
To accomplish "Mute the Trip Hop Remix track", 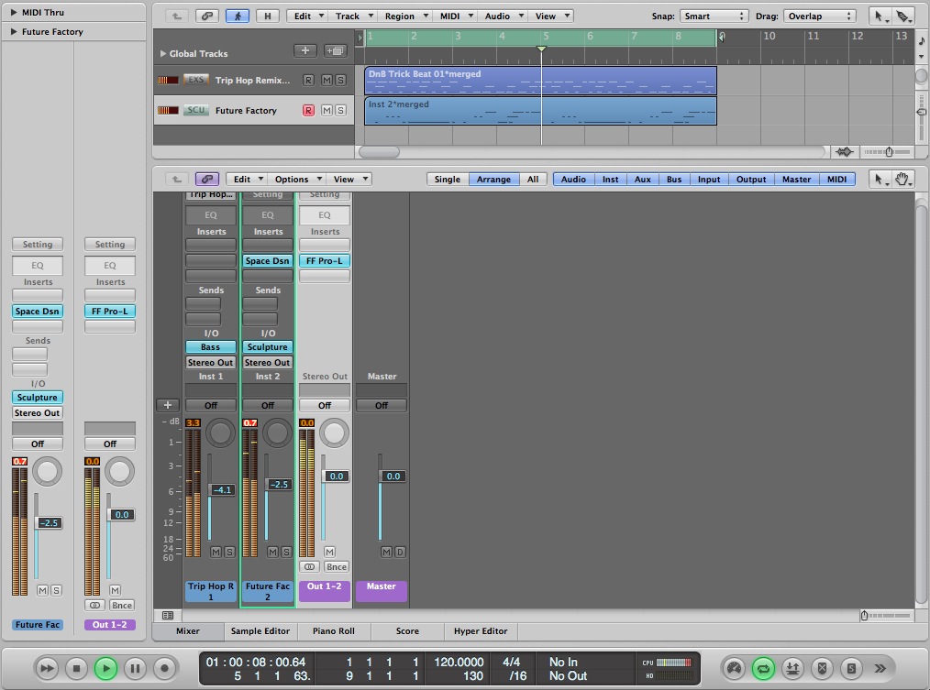I will (x=327, y=81).
